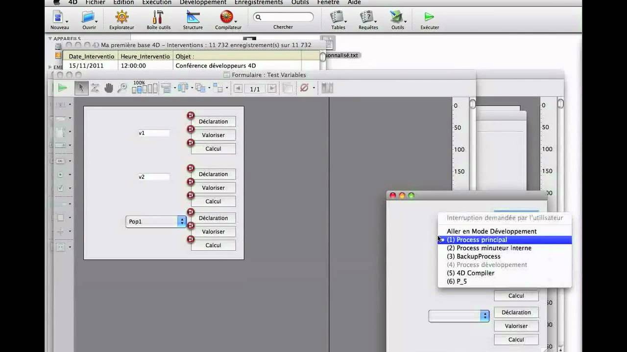
Task: Expand the OK button tool variants arrow
Action: pos(70,161)
